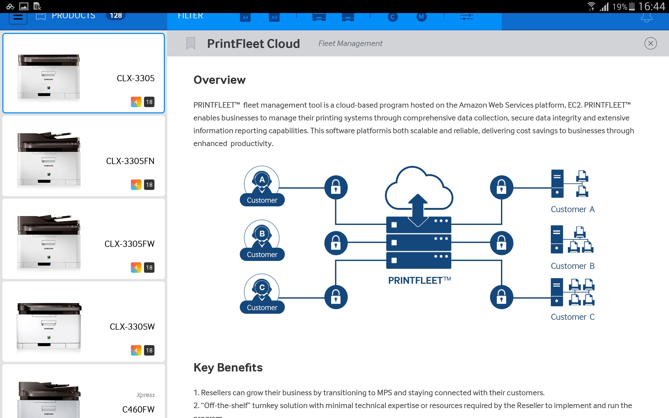
Task: Click the Customer B avatar icon
Action: [262, 240]
